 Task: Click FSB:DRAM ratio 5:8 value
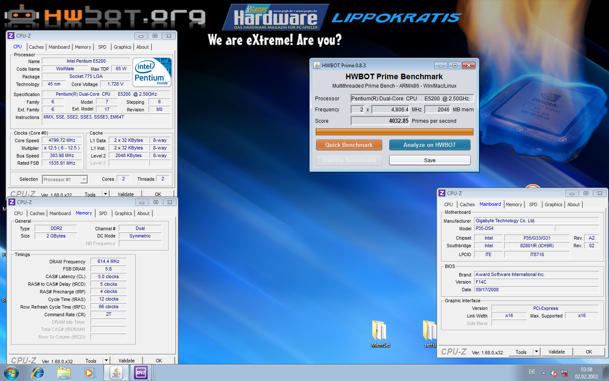coord(108,269)
